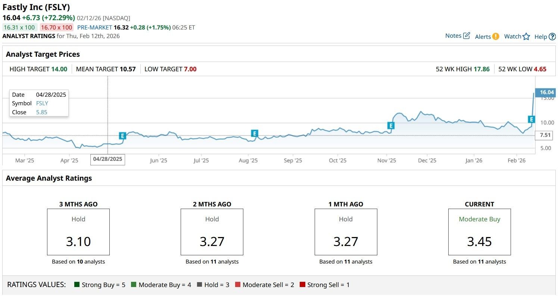Select the earnings marker near Aug '25
The image size is (558, 296).
[255, 133]
